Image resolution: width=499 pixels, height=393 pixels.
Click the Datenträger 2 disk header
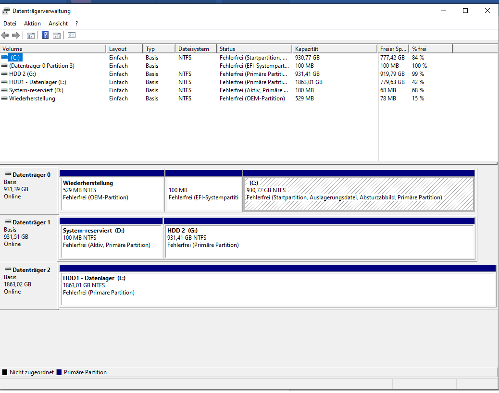[29, 286]
